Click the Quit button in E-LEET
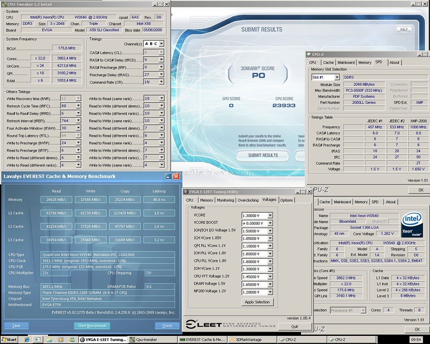Screen dimensions: 430x344 tap(295, 327)
